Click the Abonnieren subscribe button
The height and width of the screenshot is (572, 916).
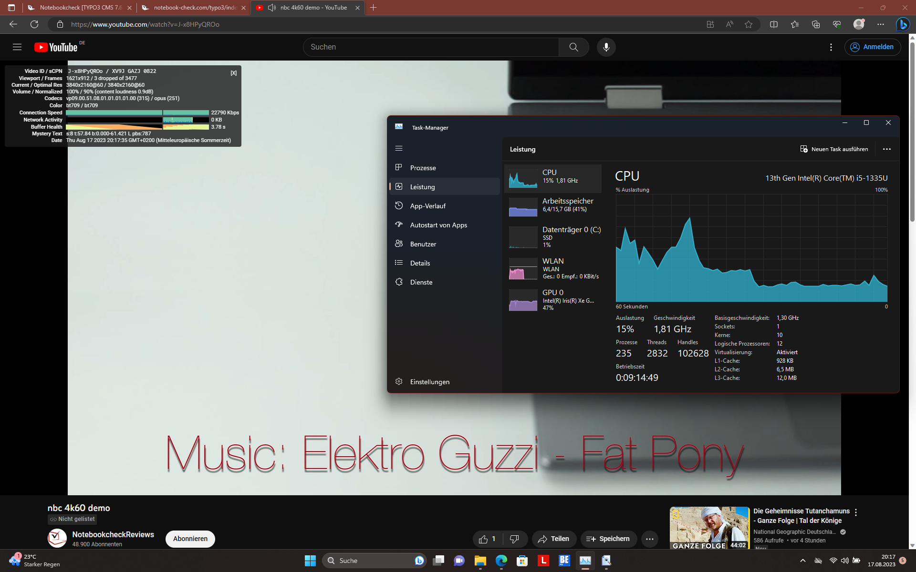190,539
